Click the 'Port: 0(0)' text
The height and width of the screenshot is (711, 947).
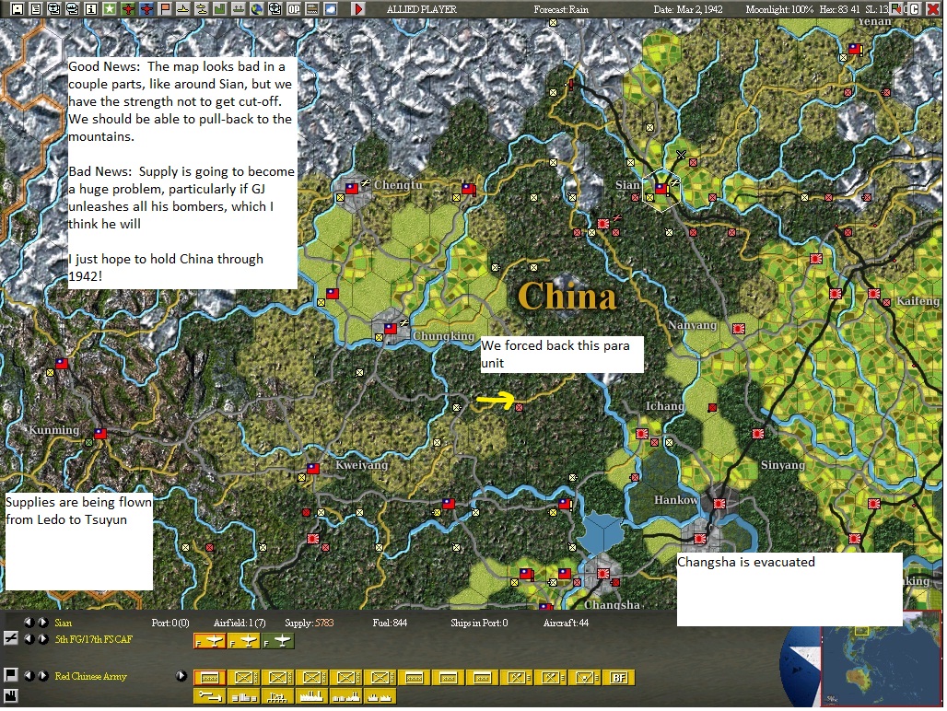point(170,623)
